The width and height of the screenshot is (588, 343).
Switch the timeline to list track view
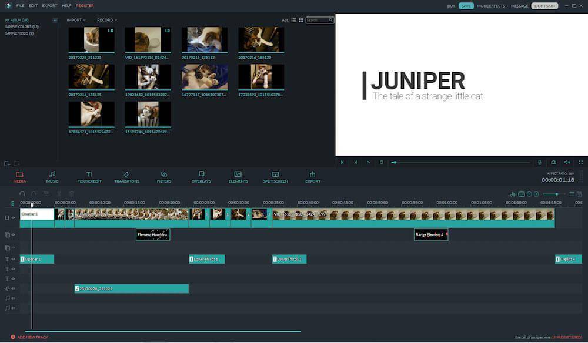[572, 194]
